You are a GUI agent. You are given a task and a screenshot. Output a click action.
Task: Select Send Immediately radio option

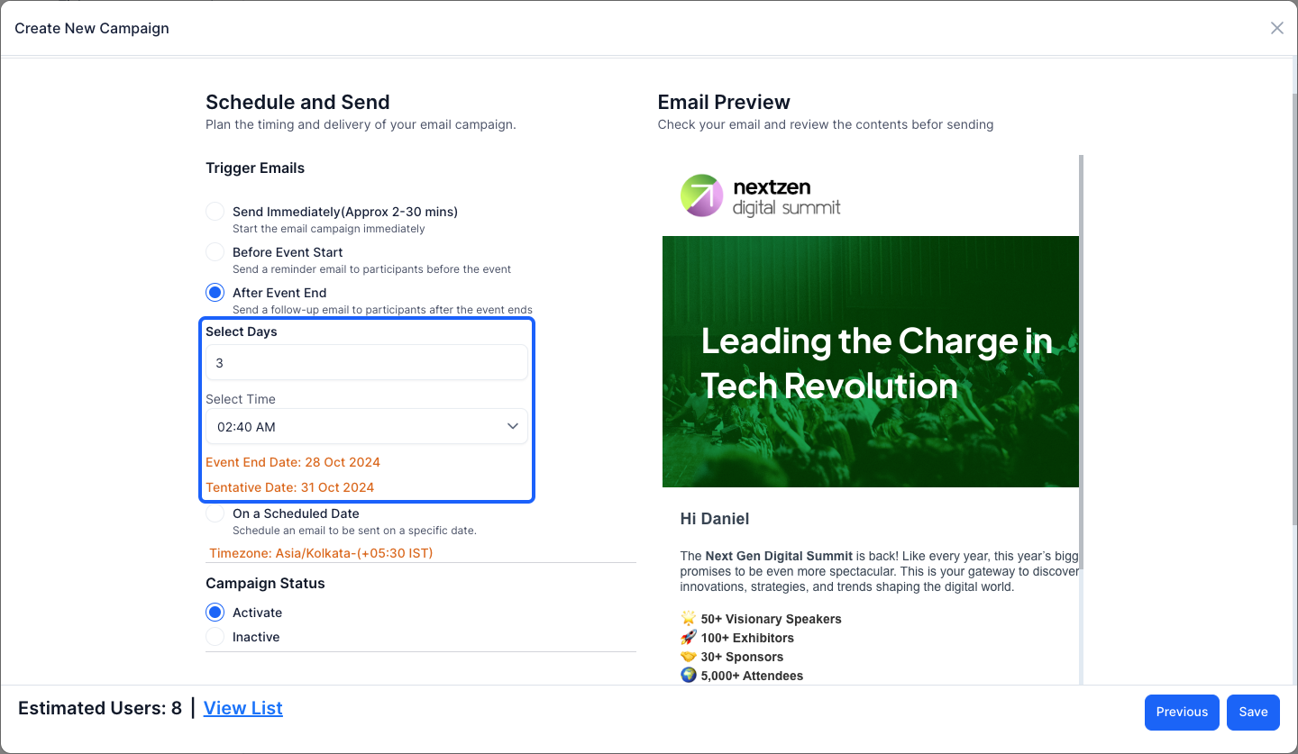click(215, 212)
